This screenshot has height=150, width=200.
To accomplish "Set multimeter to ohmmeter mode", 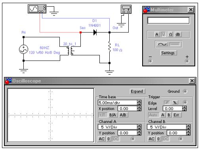I will click(171, 34).
